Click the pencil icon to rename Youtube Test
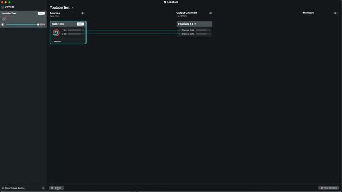 coord(73,7)
